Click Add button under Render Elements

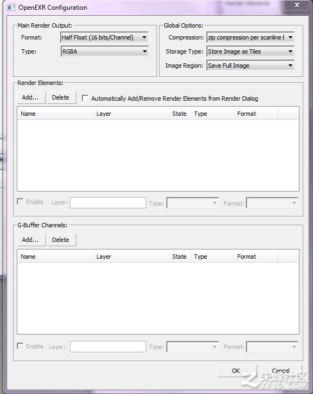coord(31,97)
